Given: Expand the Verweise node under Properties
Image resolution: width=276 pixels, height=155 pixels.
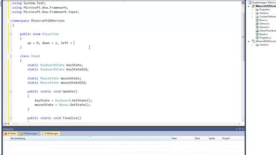Looking at the screenshot, I should 252,13.
